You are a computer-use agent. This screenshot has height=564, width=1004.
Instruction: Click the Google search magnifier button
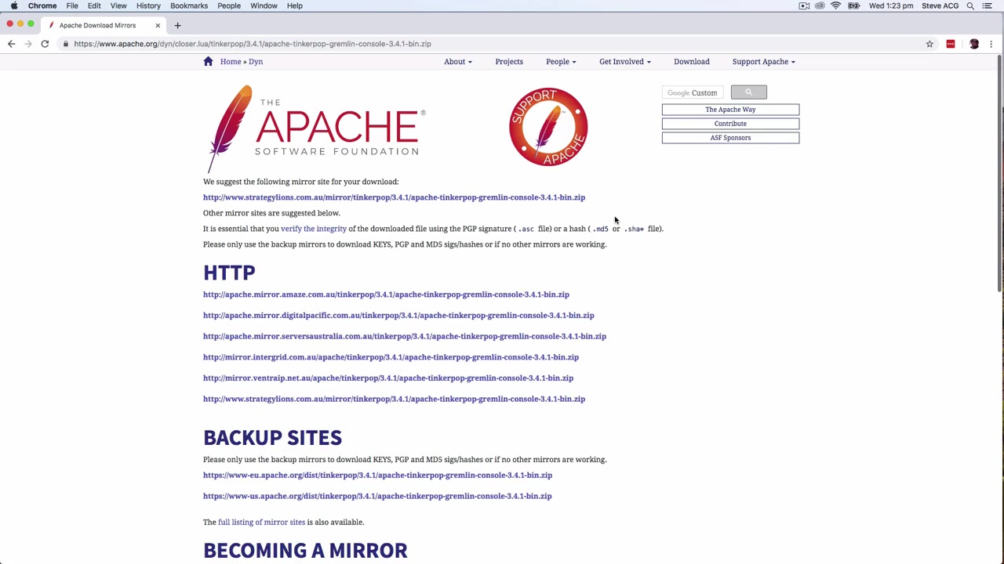tap(748, 92)
